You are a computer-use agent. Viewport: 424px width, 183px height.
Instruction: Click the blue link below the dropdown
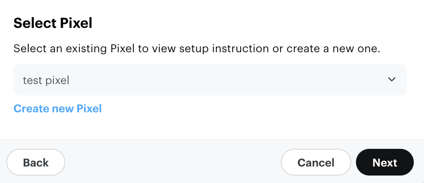pyautogui.click(x=58, y=108)
